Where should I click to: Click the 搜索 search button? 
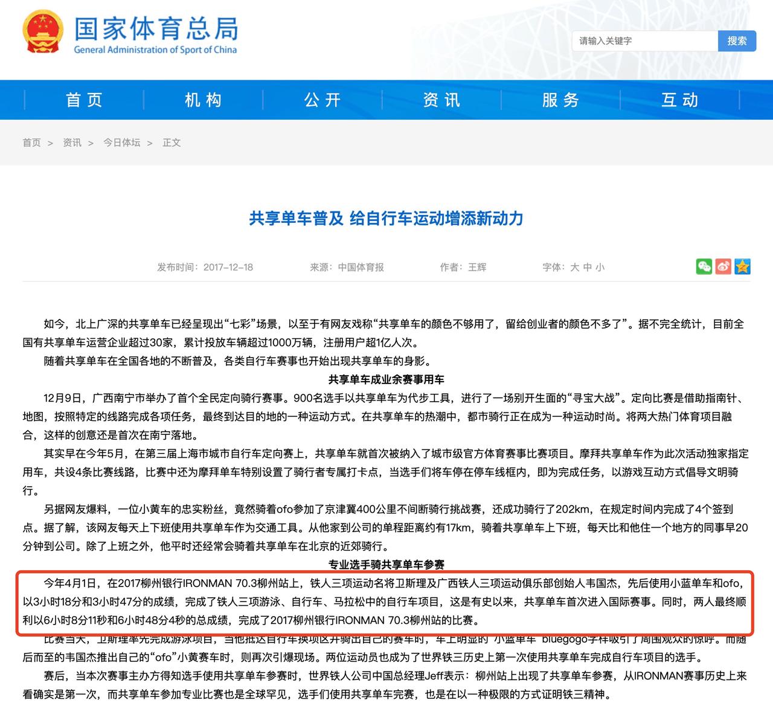pos(737,40)
